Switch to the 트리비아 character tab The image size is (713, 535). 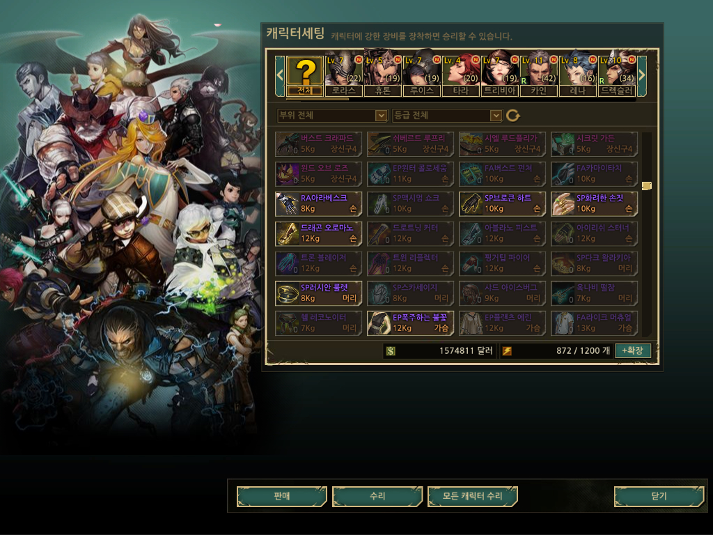click(500, 77)
